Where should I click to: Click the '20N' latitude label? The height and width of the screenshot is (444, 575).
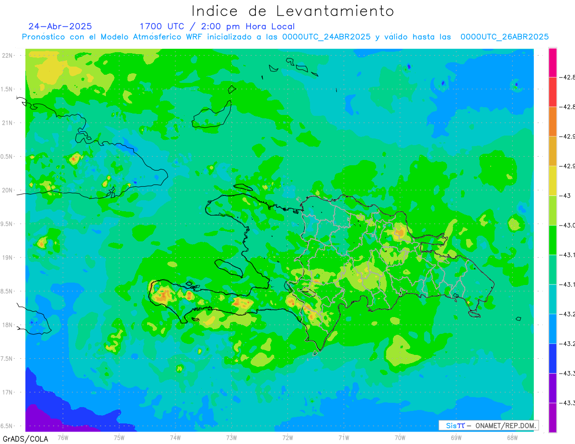[8, 190]
